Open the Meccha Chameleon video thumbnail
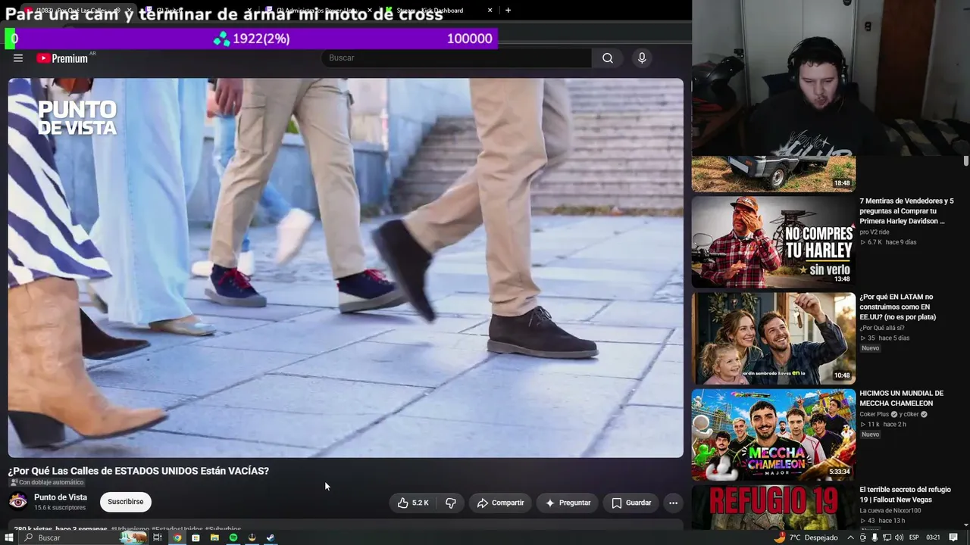This screenshot has width=970, height=545. [773, 434]
